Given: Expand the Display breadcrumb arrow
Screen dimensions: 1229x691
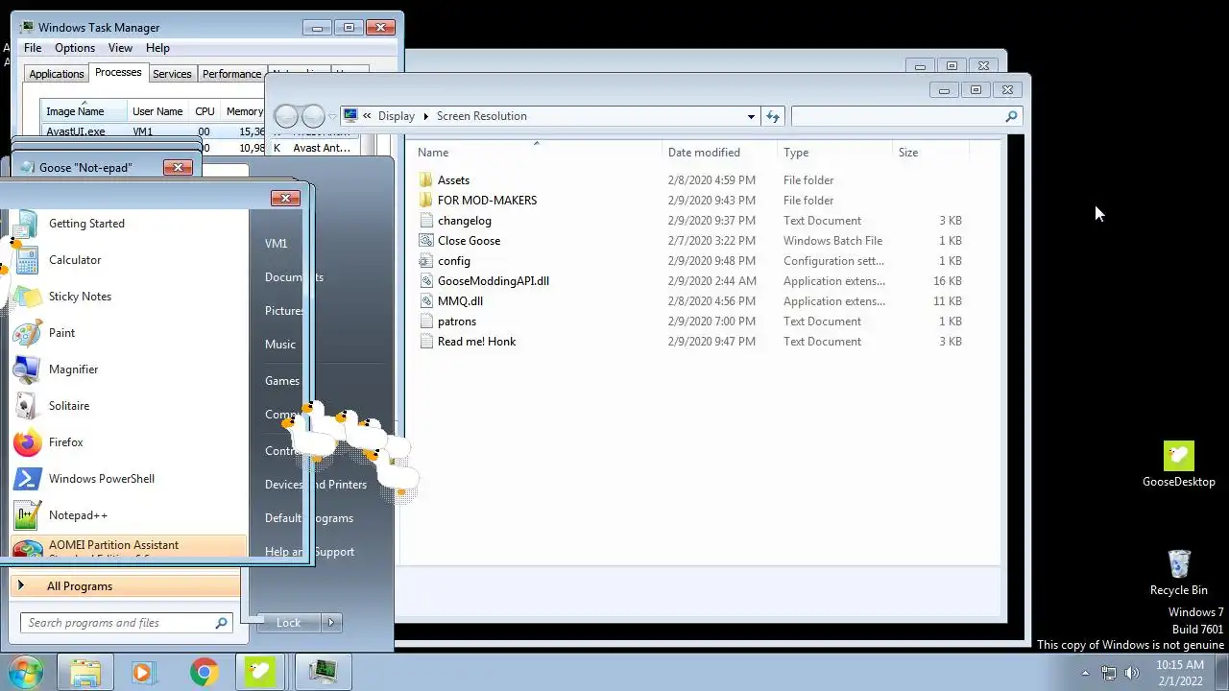Looking at the screenshot, I should click(426, 116).
